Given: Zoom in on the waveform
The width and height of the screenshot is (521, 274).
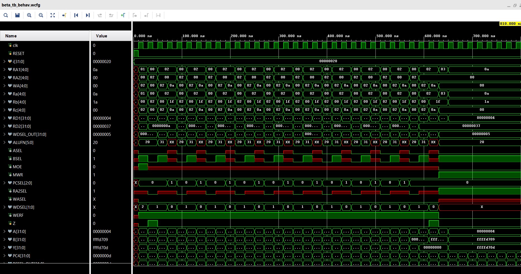Looking at the screenshot, I should click(29, 15).
